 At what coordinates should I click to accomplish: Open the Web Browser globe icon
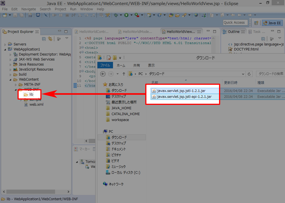(196, 15)
